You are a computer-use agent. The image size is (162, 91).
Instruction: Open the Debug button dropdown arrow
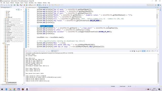pos(13,5)
